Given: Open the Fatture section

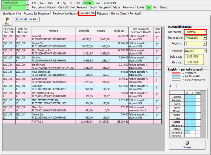Looking at the screenshot, I should tap(116, 7).
